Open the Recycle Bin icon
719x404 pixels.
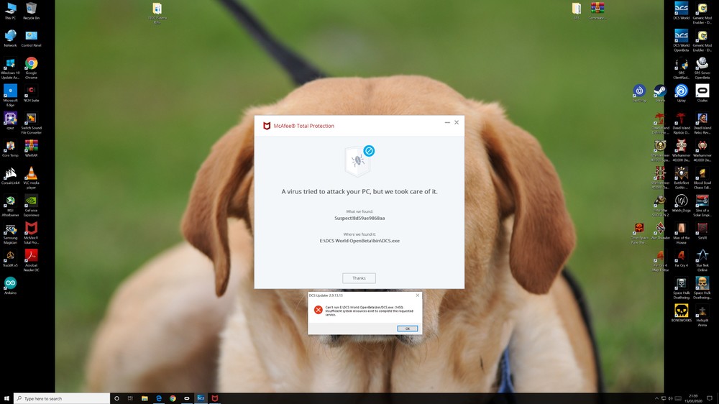pyautogui.click(x=31, y=11)
